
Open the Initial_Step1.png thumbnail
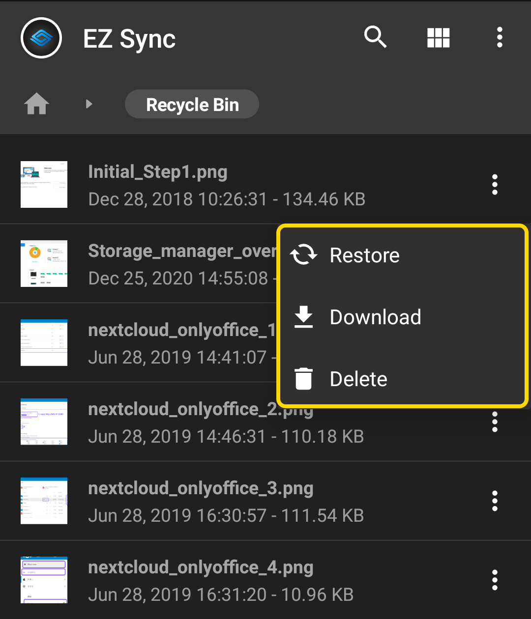[44, 185]
